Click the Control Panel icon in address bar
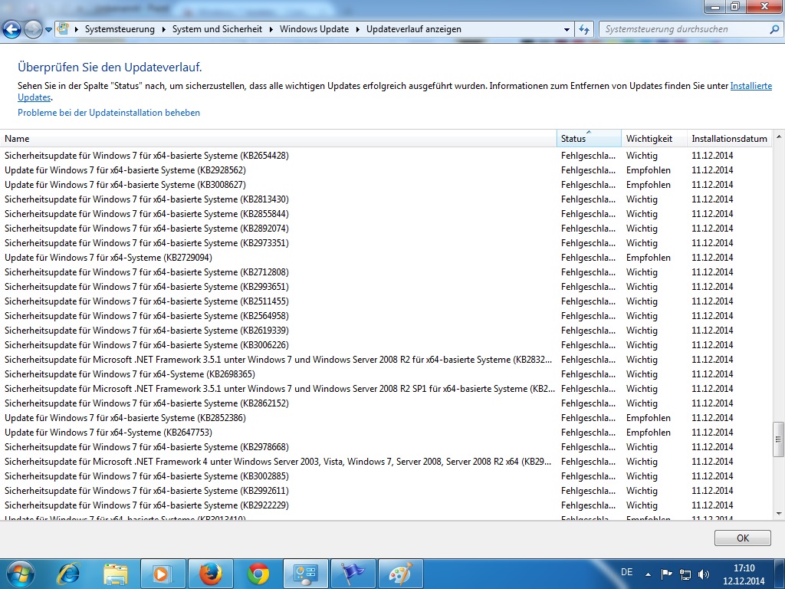This screenshot has width=785, height=589. point(63,28)
